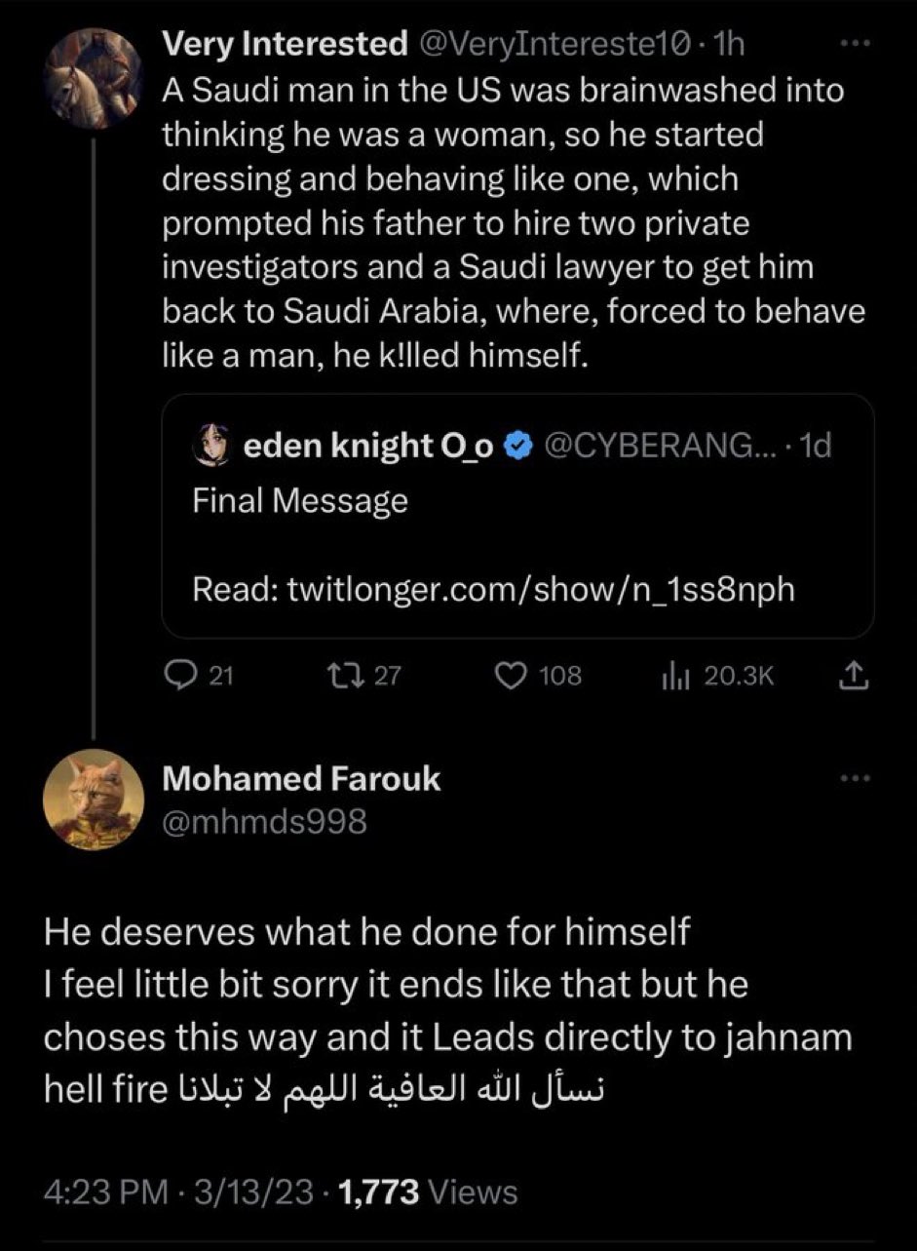Open the quoted post at 'Final Message'
Screen dimensions: 917x1251
pyautogui.click(x=300, y=501)
